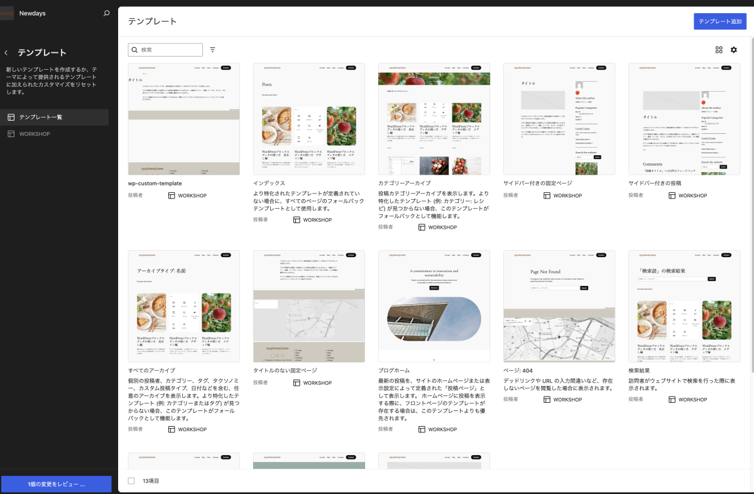Click WORKSHOP author icon under サイドバー付きの投稿
Screen dimensions: 754x494
point(672,195)
